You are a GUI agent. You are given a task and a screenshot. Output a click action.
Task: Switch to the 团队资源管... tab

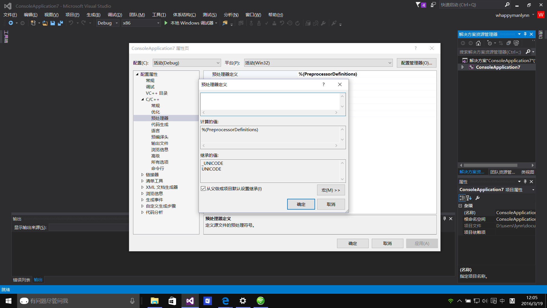coord(503,172)
